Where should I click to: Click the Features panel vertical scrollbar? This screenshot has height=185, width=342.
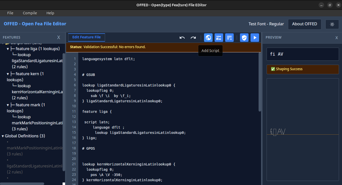[x=64, y=112]
